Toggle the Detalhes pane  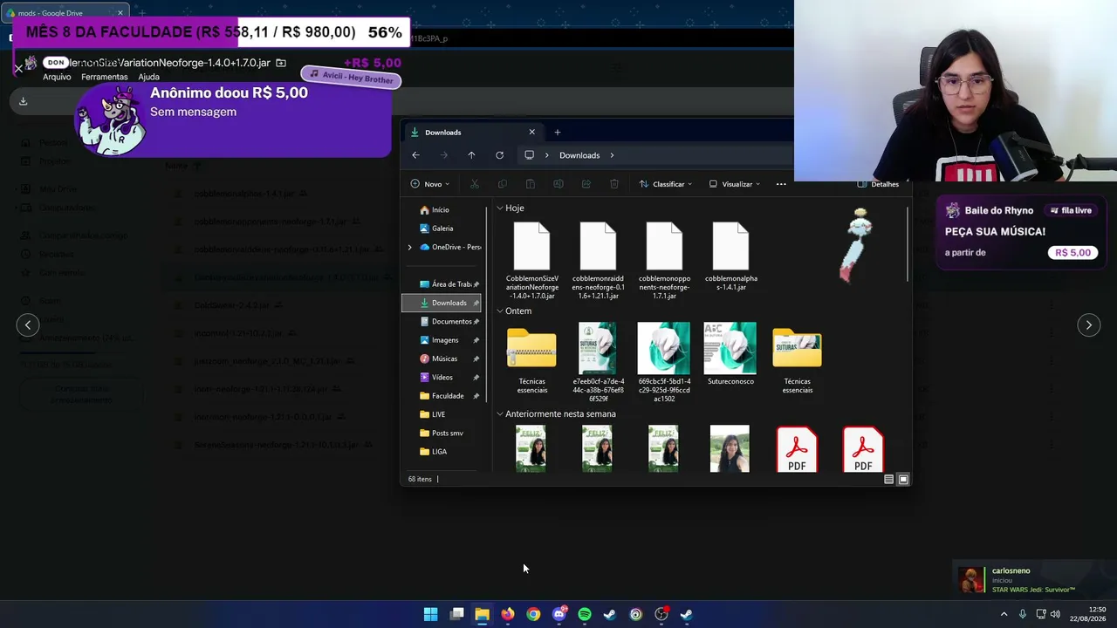[x=878, y=184]
